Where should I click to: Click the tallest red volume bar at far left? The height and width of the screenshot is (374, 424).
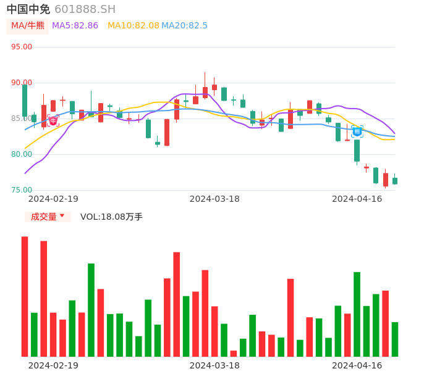[x=25, y=296]
